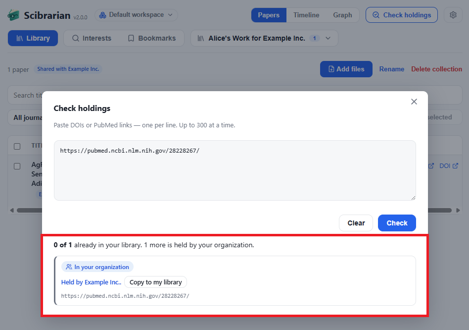Click the result PubMed URL text
This screenshot has width=469, height=330.
(x=125, y=296)
